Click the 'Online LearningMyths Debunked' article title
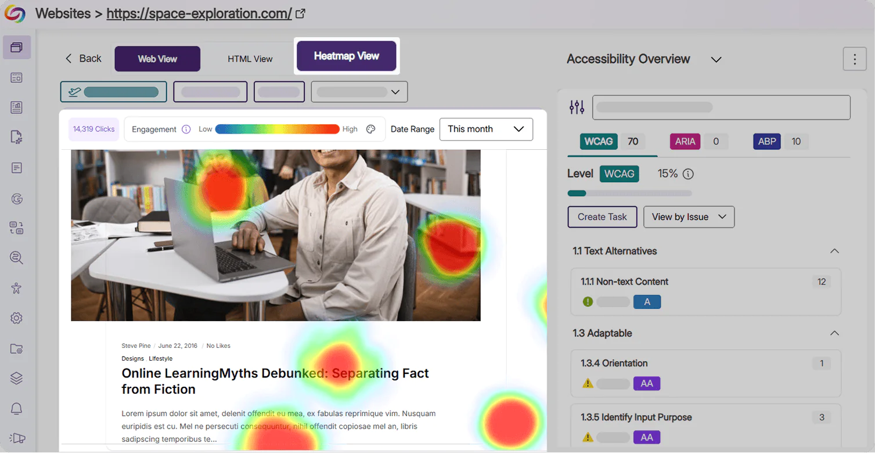Screen dimensions: 875x453 pyautogui.click(x=275, y=381)
